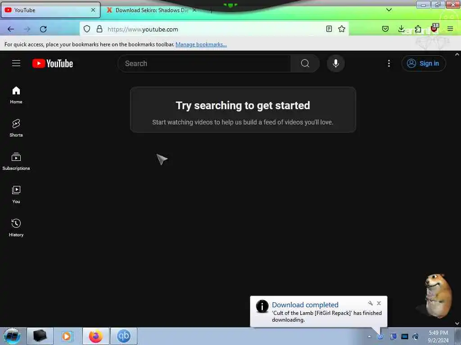Open Save to Pocket icon
The height and width of the screenshot is (345, 461).
coord(385,29)
